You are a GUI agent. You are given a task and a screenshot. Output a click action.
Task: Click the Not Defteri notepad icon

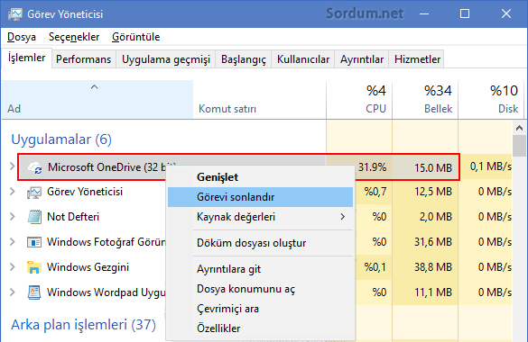[34, 217]
